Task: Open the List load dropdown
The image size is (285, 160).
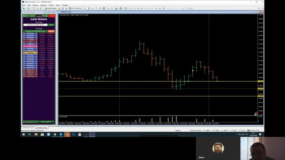Action: point(36,31)
